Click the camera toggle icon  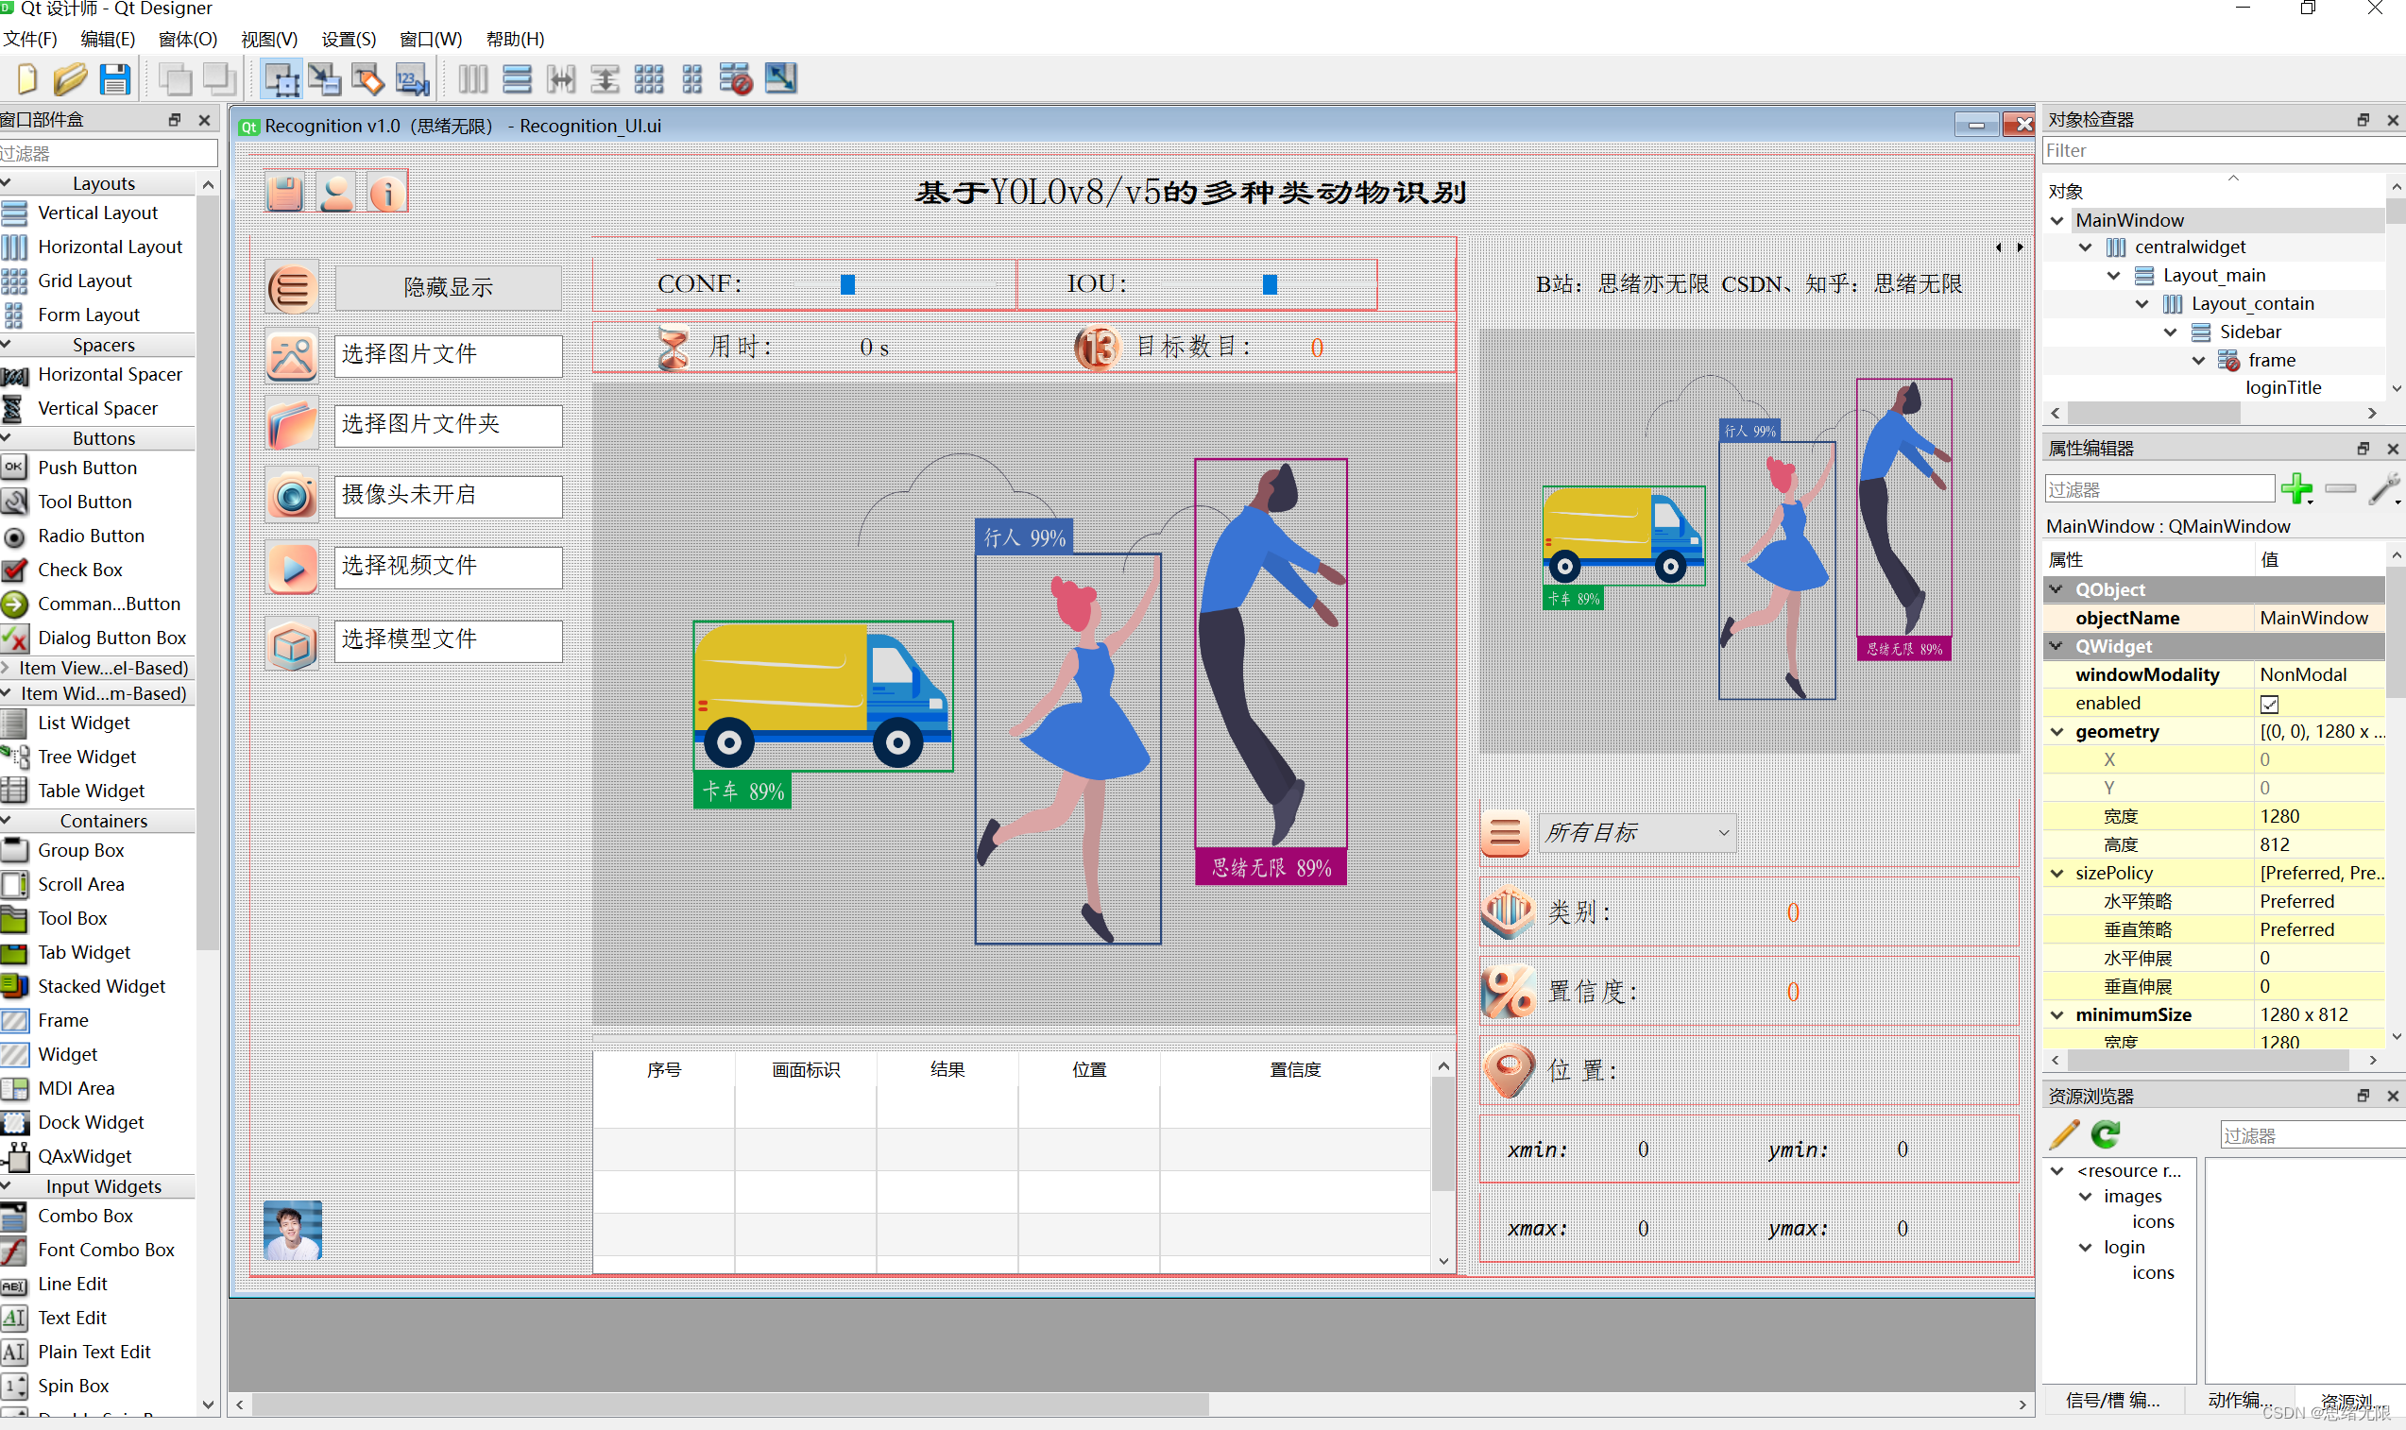tap(291, 495)
